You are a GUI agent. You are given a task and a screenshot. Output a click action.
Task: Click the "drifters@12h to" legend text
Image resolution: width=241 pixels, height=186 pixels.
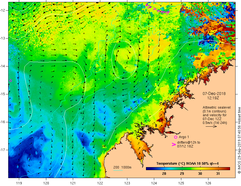[189, 143]
